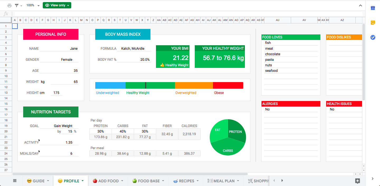The image size is (380, 186).
Task: Select the gain percentage value 15
Action: (67, 131)
